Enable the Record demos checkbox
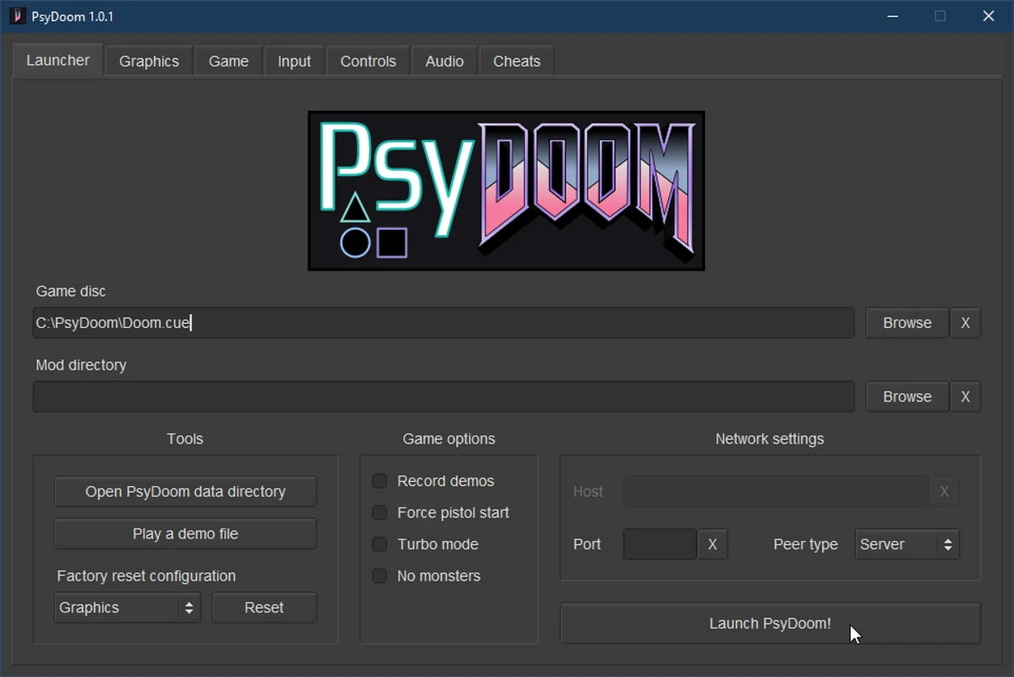This screenshot has width=1014, height=677. (380, 481)
